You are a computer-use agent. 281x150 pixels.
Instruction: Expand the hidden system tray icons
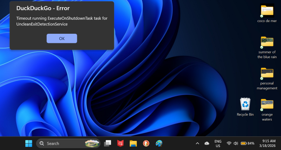coord(197,143)
